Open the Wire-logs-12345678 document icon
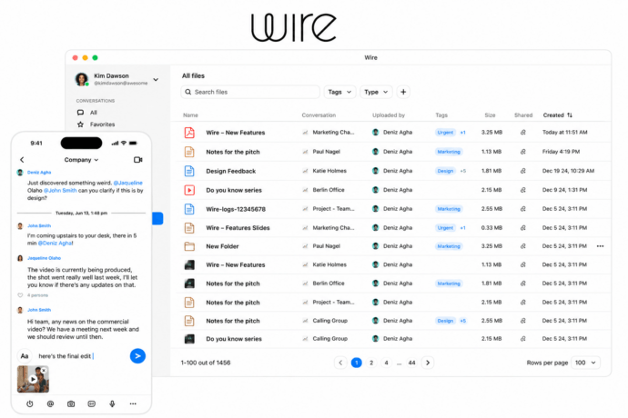Screen dimensions: 628x418 [189, 209]
